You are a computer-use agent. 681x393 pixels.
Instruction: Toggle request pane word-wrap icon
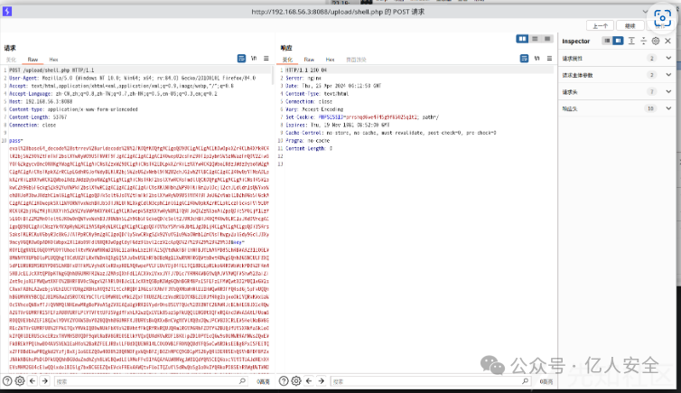coord(241,58)
